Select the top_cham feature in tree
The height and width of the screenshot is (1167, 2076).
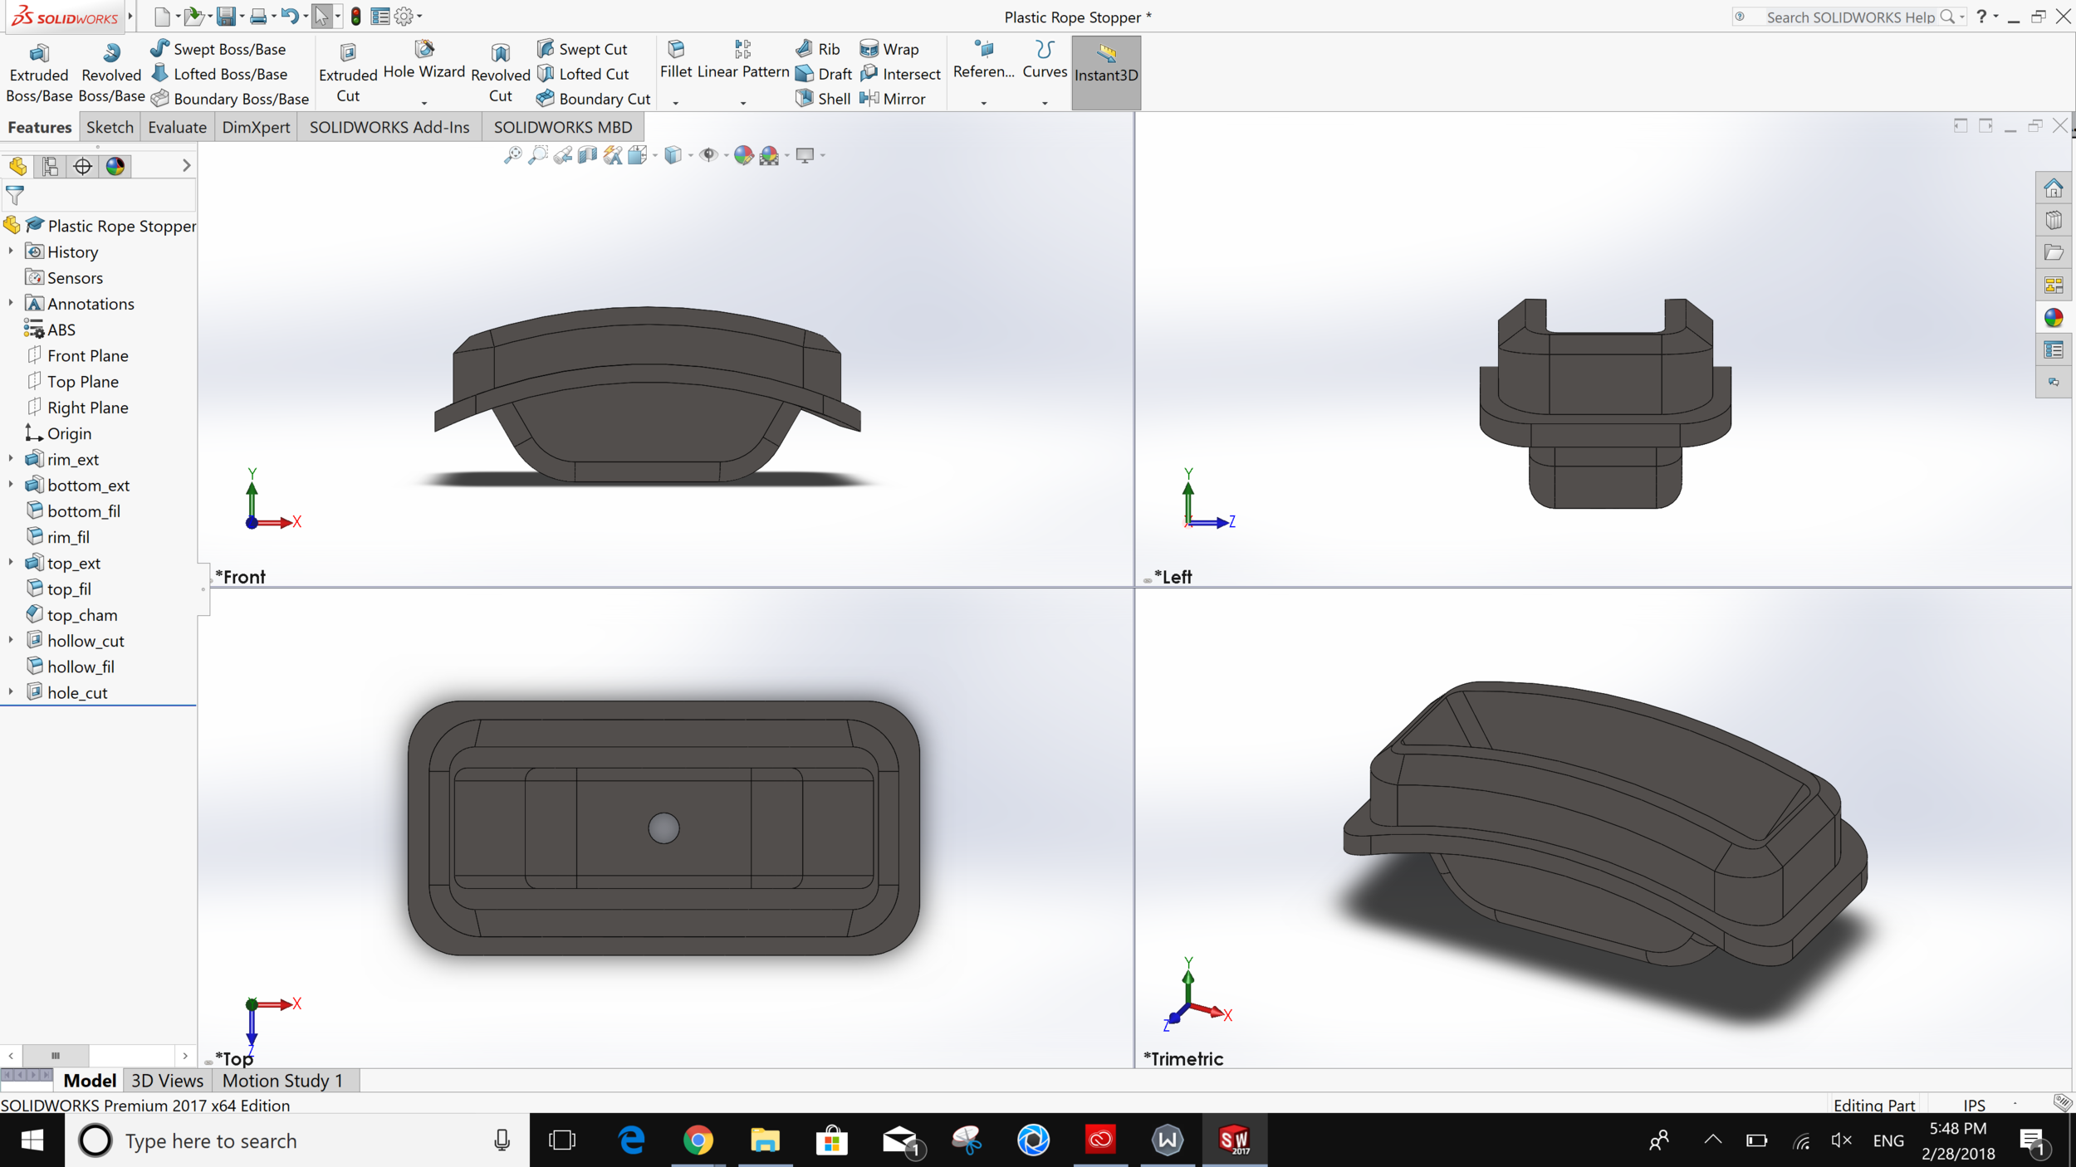pos(81,614)
